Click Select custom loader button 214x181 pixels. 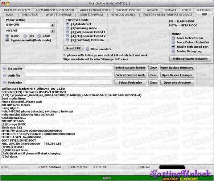(130, 68)
